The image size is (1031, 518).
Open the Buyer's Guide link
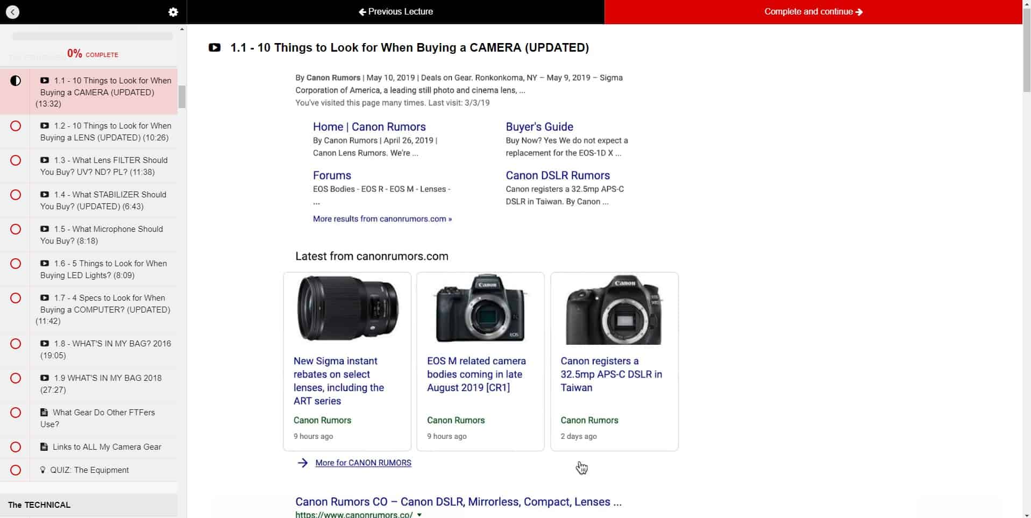pos(539,127)
